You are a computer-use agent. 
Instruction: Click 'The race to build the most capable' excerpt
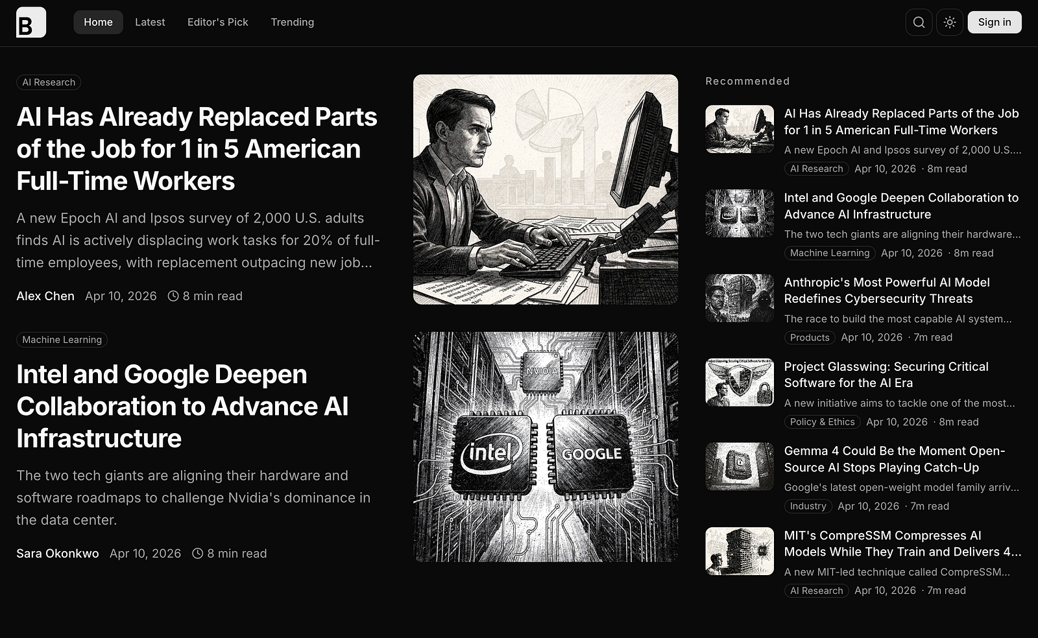click(x=898, y=318)
